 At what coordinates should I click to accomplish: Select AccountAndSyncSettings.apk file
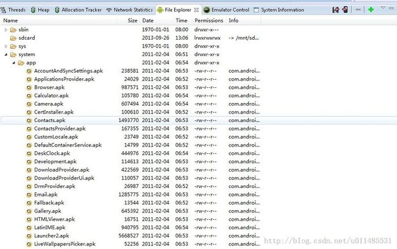coord(68,71)
